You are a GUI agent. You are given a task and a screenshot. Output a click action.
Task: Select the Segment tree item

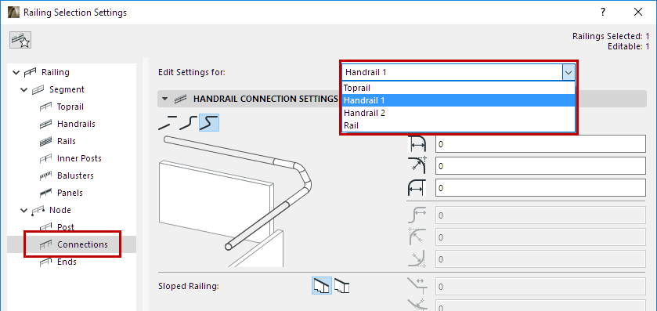[x=67, y=89]
